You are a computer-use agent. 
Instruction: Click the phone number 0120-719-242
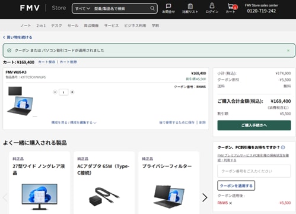click(262, 11)
